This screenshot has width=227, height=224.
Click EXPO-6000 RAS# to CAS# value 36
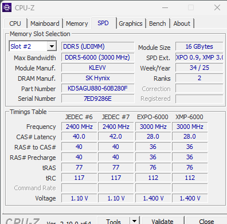pyautogui.click(x=153, y=147)
